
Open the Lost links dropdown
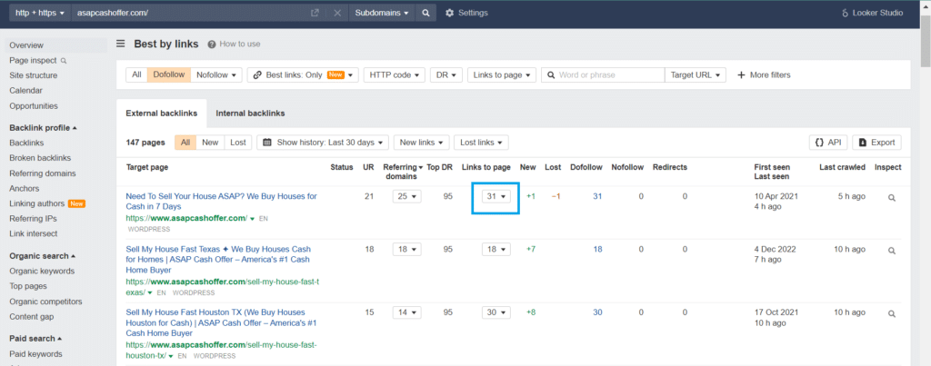tap(481, 143)
